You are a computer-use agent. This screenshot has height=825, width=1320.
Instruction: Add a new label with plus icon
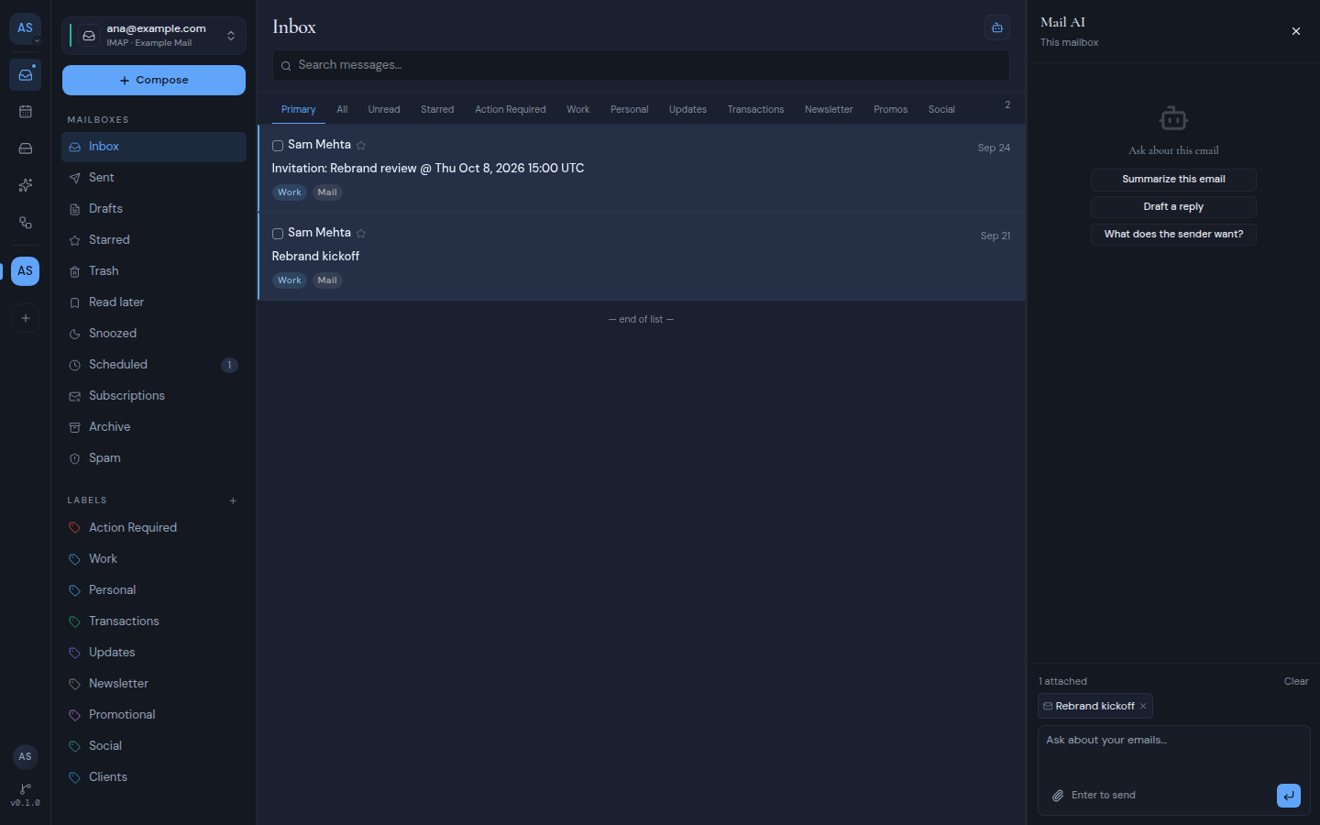coord(233,500)
